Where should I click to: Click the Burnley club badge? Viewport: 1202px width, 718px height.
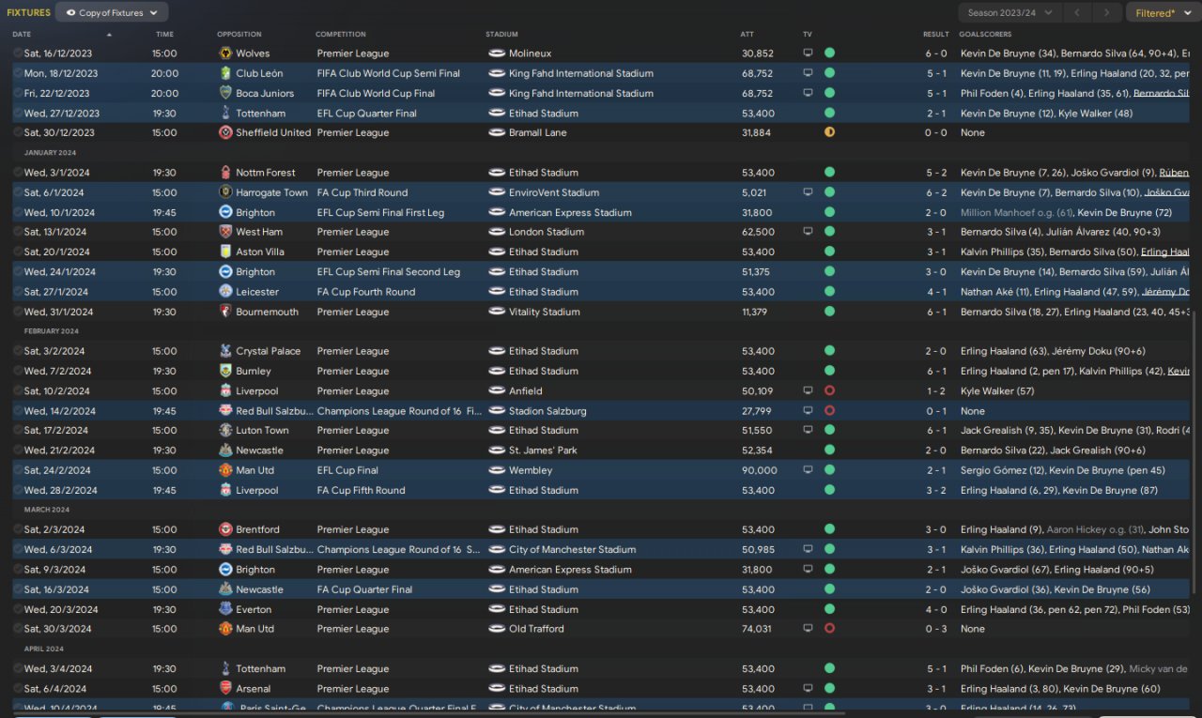[x=225, y=371]
